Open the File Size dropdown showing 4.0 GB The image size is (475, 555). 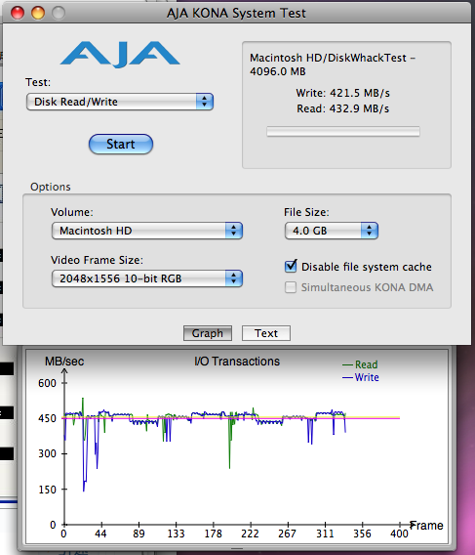point(332,231)
